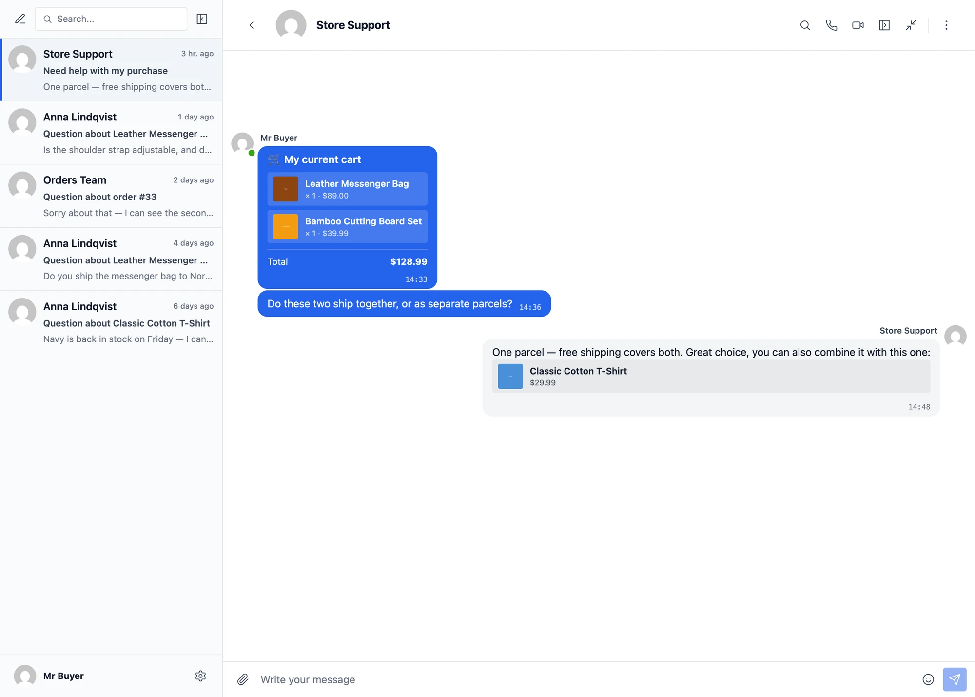Click the "3 hr. ago" time label
Viewport: 975px width, 697px height.
pyautogui.click(x=197, y=54)
